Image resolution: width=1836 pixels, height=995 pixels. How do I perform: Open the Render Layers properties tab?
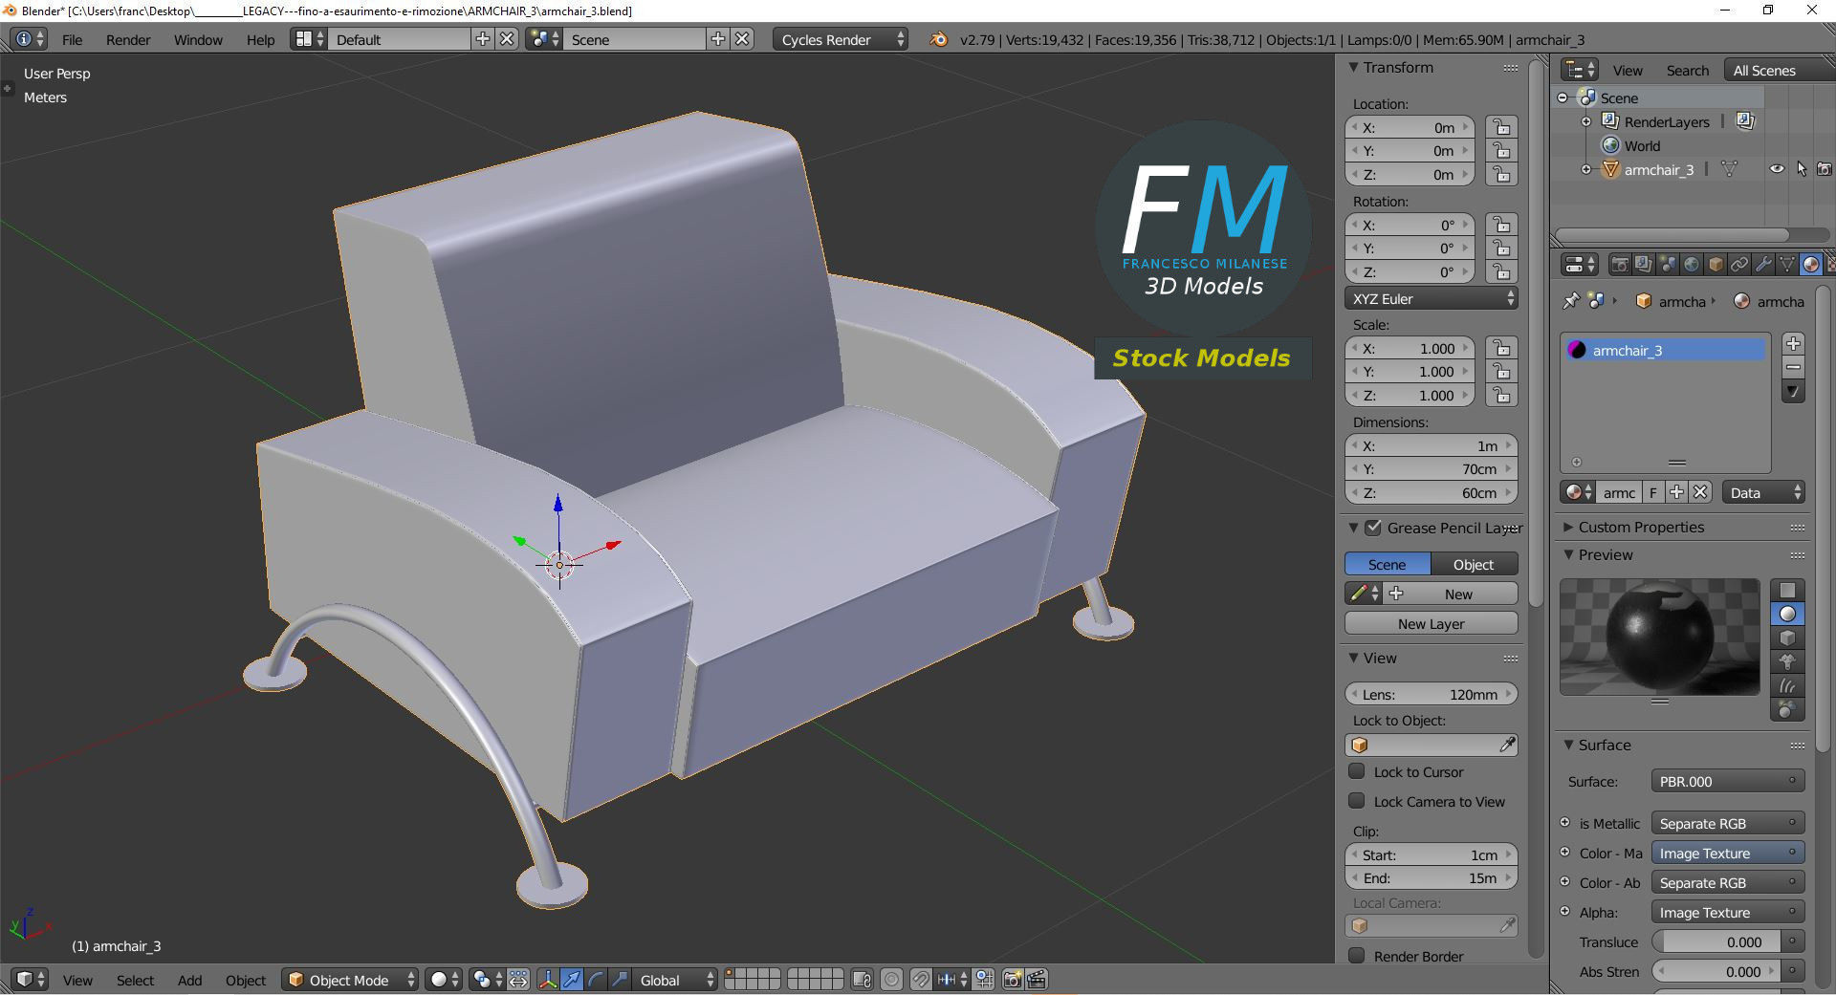pyautogui.click(x=1644, y=265)
